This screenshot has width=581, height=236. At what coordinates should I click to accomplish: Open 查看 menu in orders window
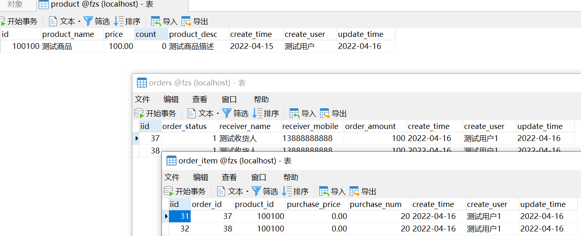tap(200, 100)
